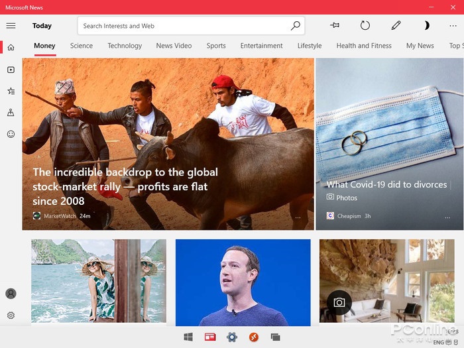
Task: Open the Entertainment tab
Action: click(x=261, y=46)
